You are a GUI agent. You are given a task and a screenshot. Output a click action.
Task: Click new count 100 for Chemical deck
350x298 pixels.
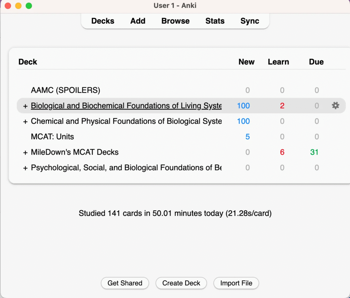coord(243,121)
